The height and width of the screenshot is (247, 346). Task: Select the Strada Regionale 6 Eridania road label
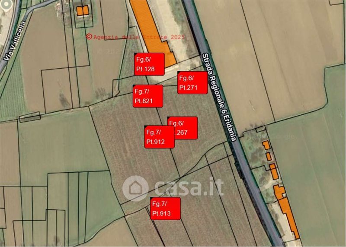tap(219, 97)
